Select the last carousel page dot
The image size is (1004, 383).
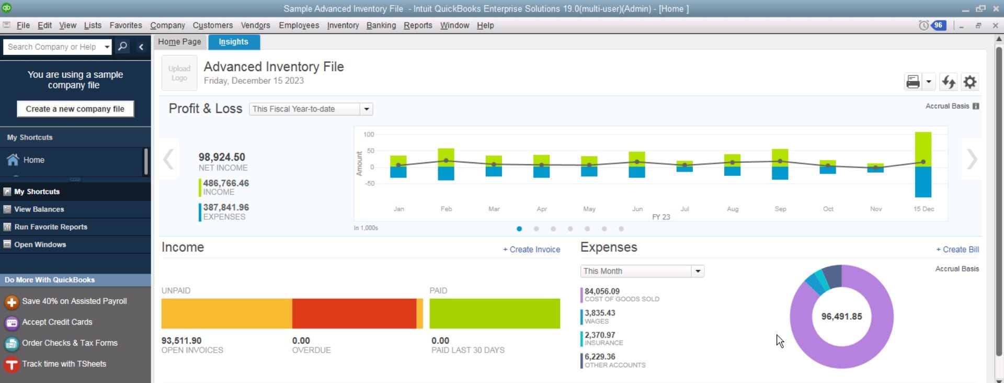tap(621, 229)
